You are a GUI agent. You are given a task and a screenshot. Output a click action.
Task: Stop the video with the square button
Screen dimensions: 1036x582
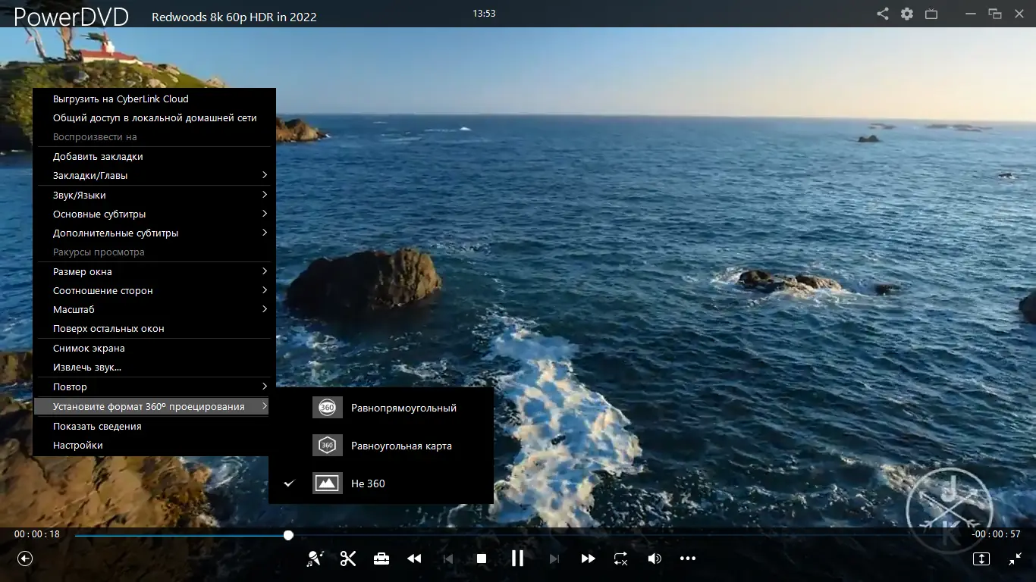click(x=481, y=559)
